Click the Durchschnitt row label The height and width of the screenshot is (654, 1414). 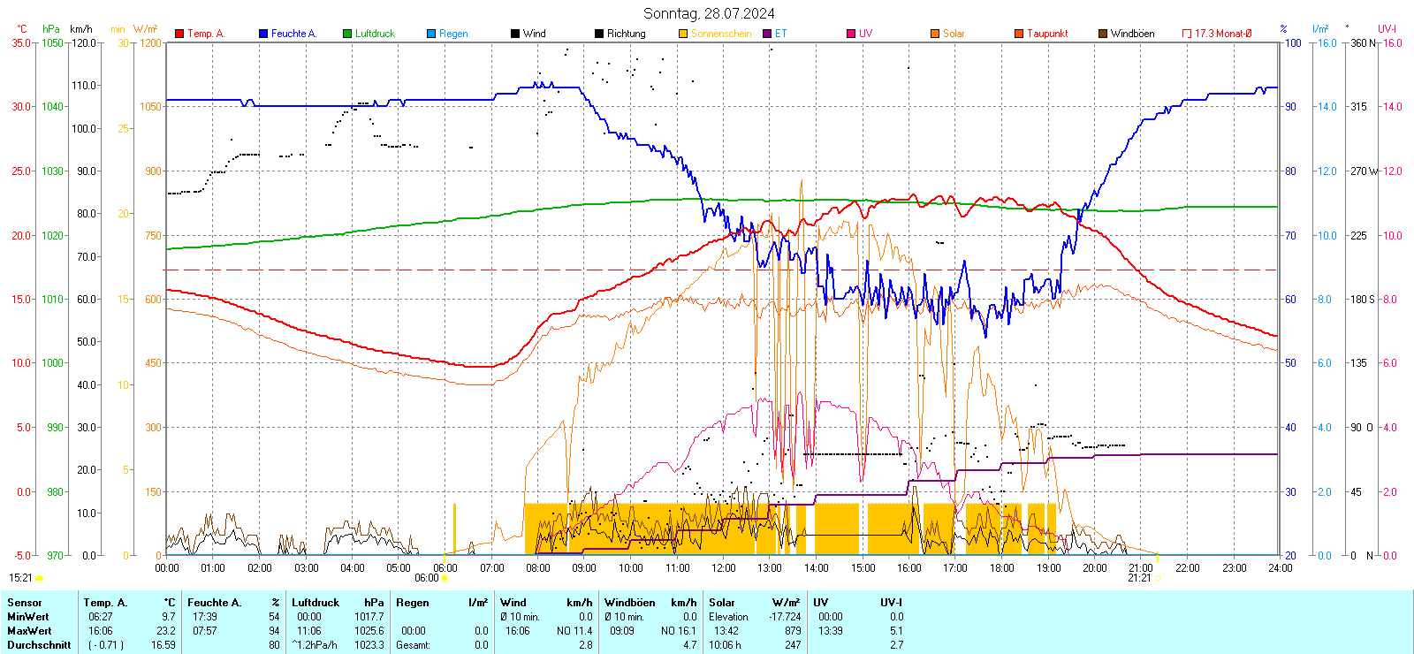(39, 645)
